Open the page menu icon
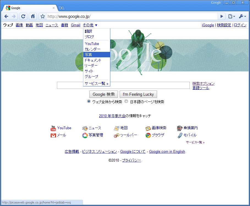Viewport: 250px width, 206px height. click(x=232, y=16)
